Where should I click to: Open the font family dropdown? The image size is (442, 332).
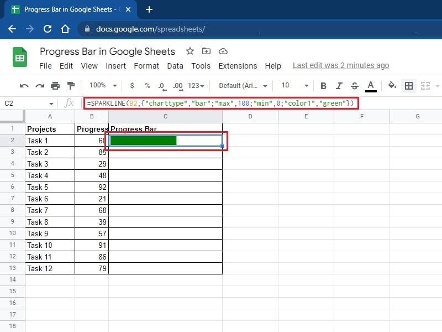pyautogui.click(x=241, y=86)
